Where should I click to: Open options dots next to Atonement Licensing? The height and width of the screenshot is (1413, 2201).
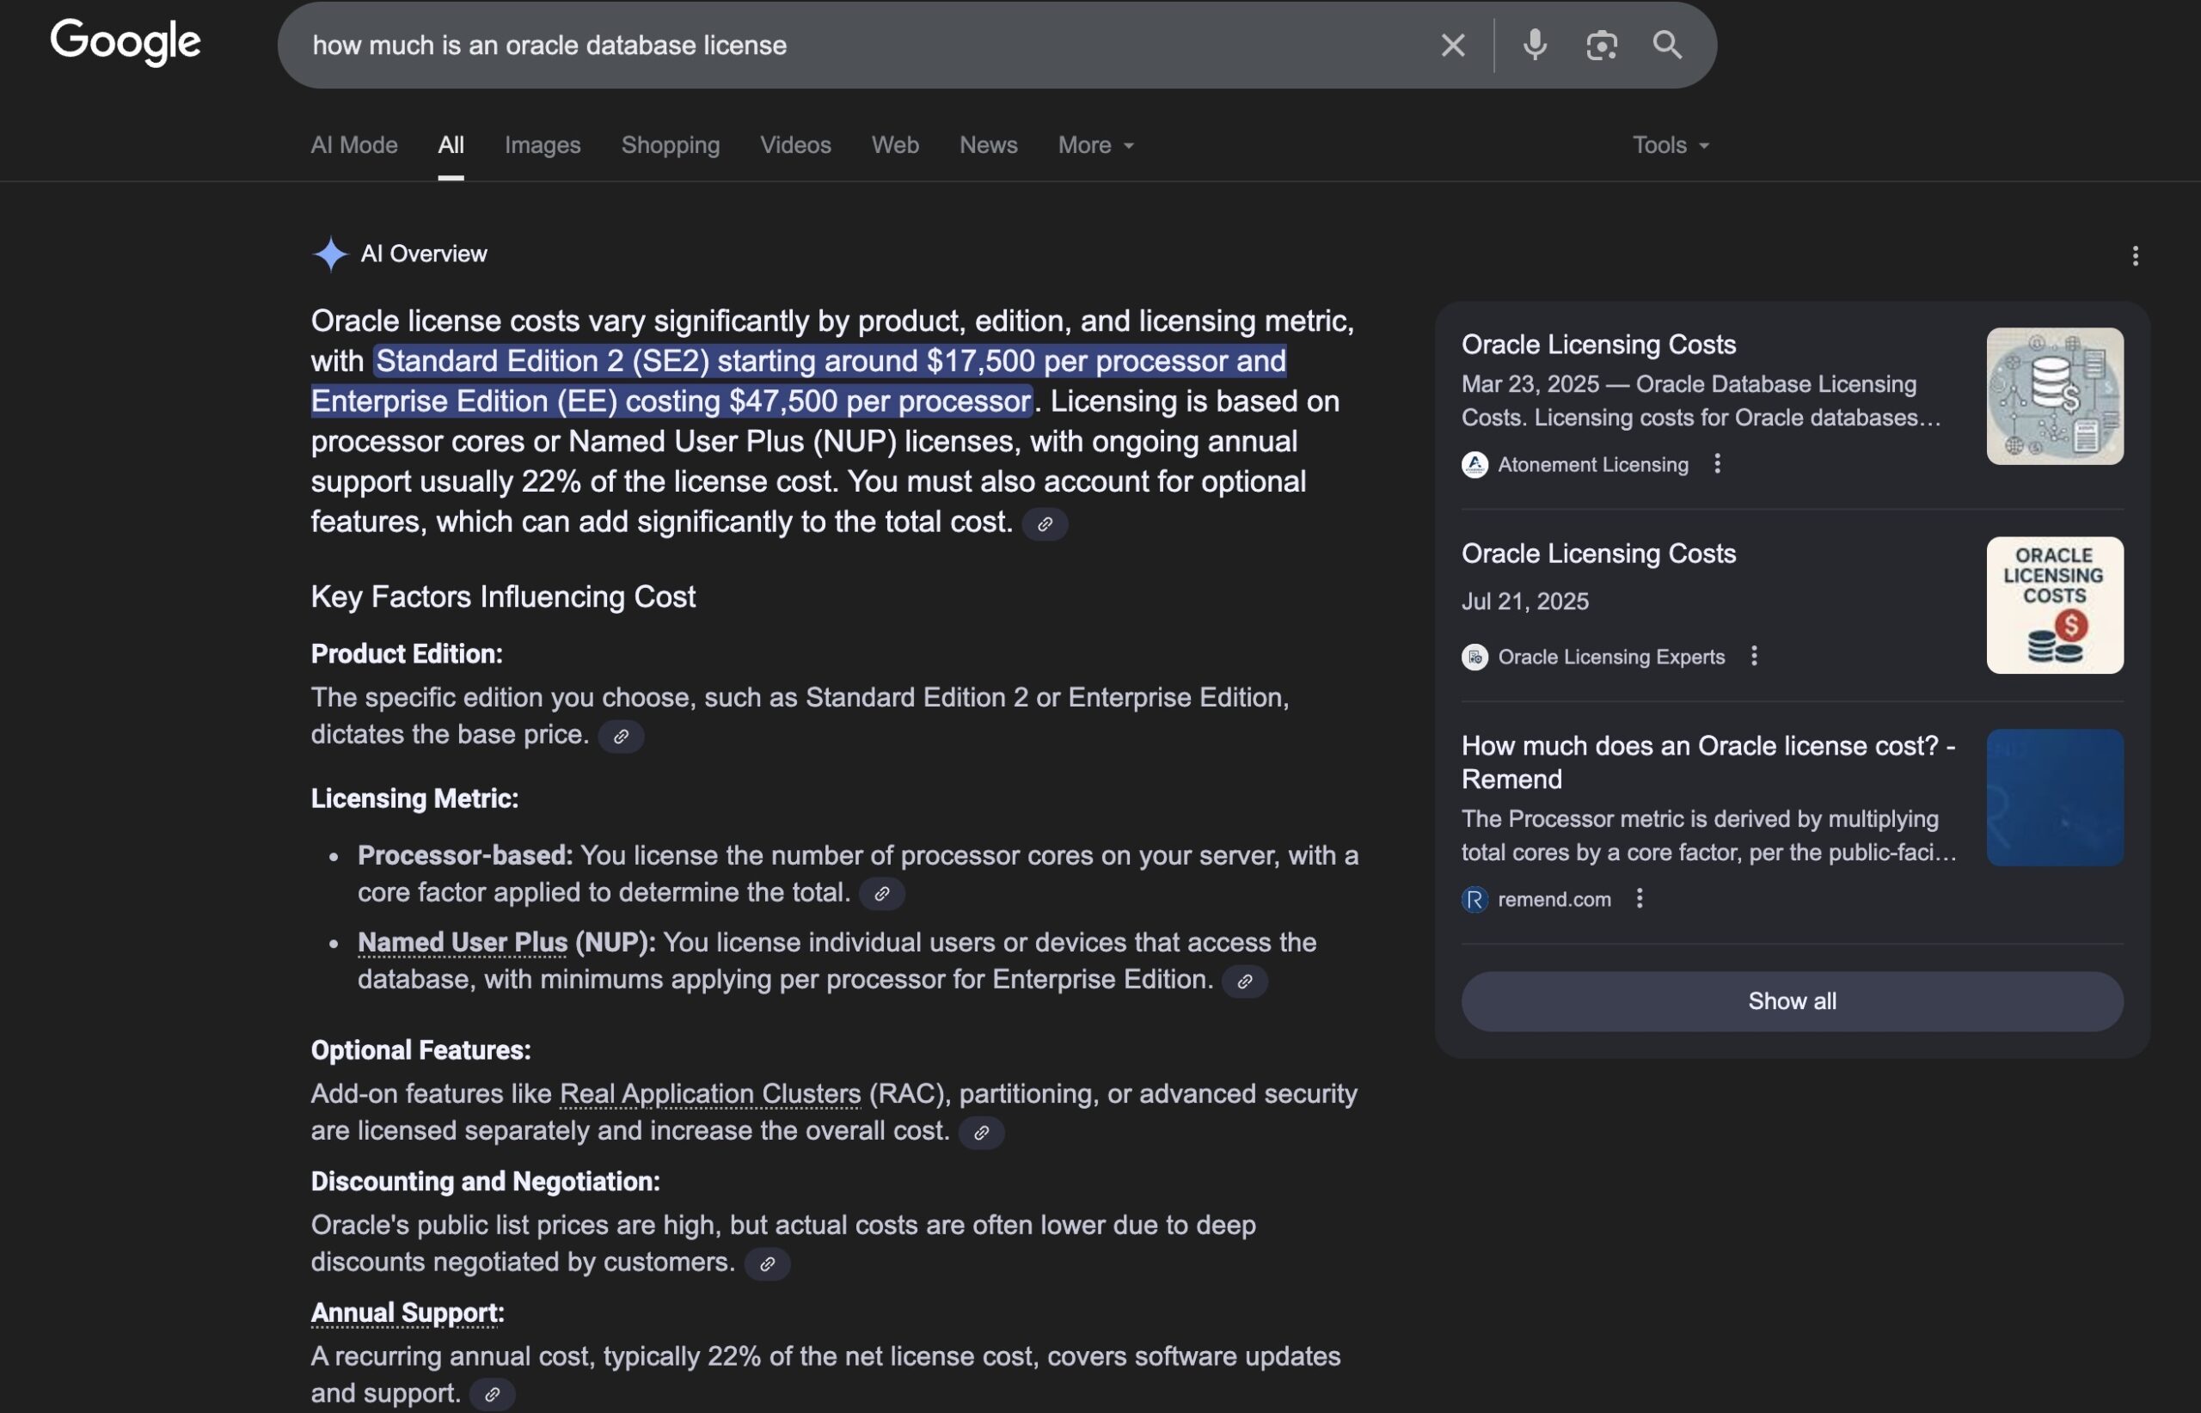coord(1717,464)
